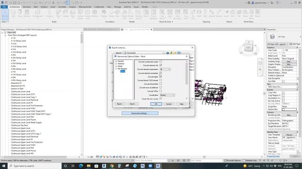This screenshot has width=302, height=169.
Task: Toggle Convert element properties checkbox
Action: (160, 73)
